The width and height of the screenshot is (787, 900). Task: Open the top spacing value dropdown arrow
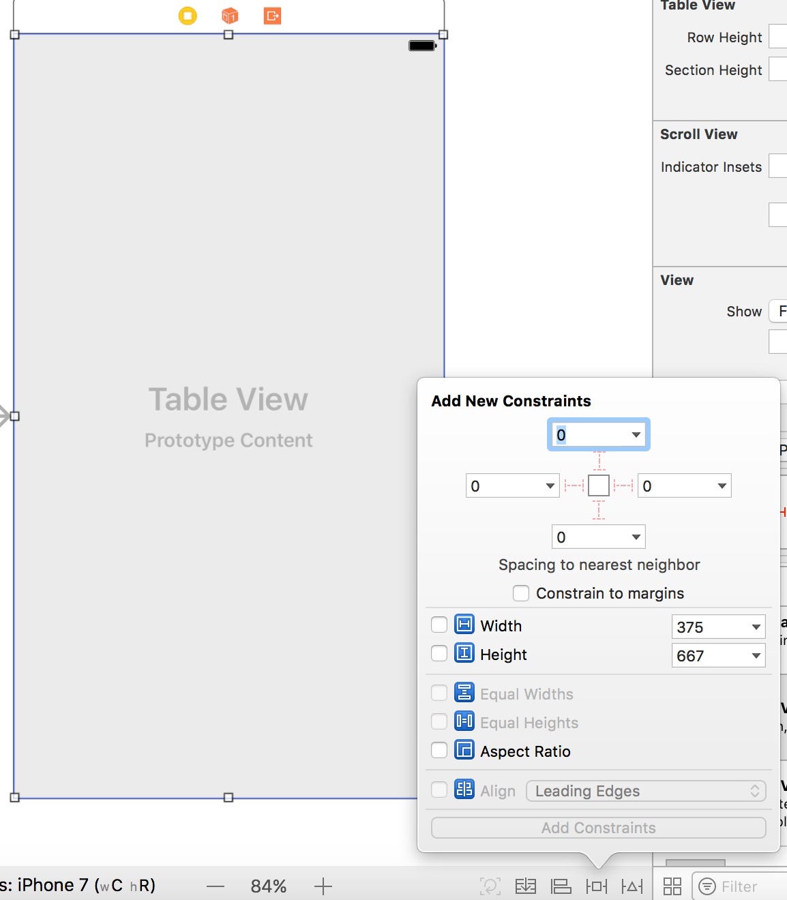[636, 435]
